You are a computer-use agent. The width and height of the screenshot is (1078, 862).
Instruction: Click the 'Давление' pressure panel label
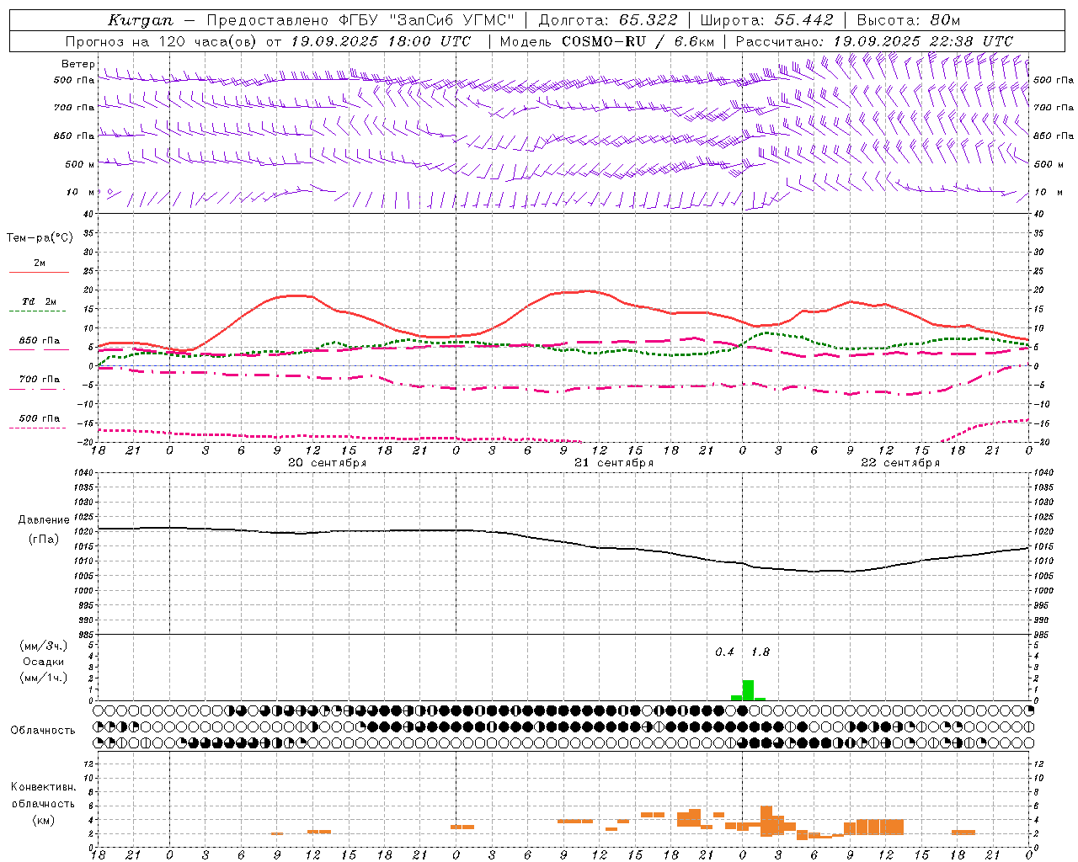click(x=44, y=520)
